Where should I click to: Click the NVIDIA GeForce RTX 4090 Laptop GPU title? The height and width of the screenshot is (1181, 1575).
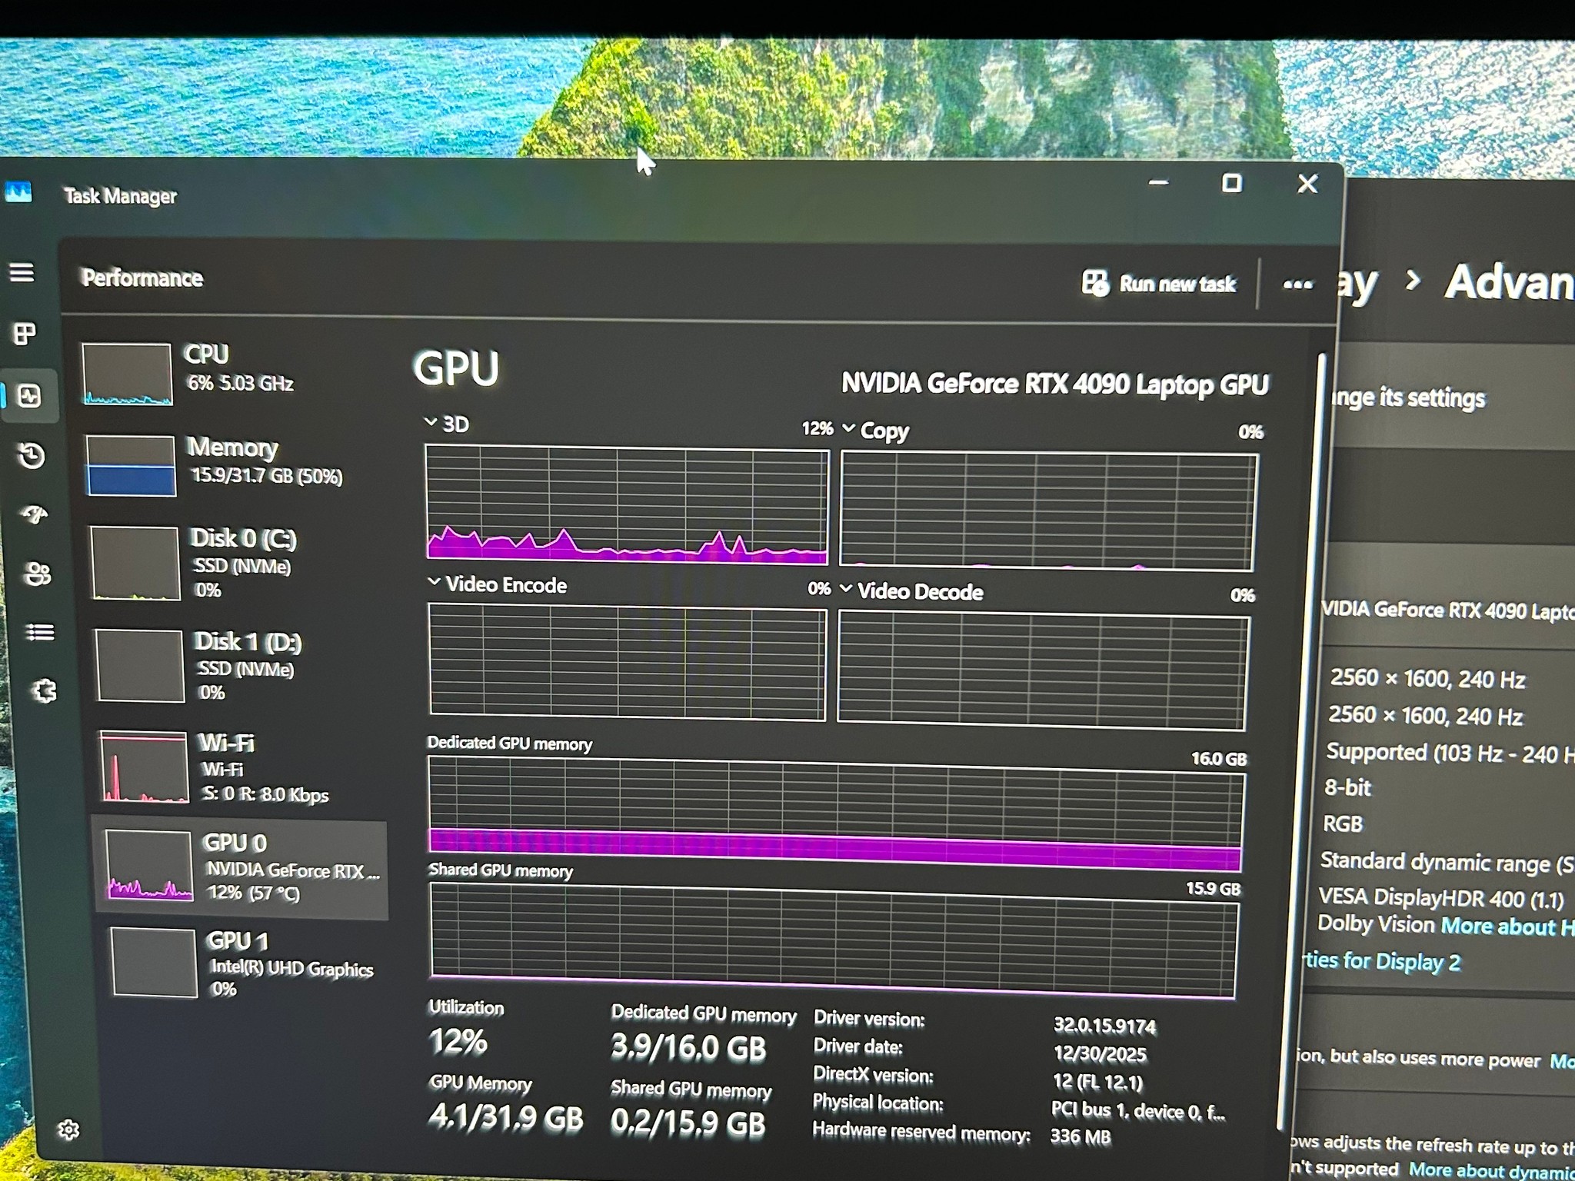[1054, 383]
